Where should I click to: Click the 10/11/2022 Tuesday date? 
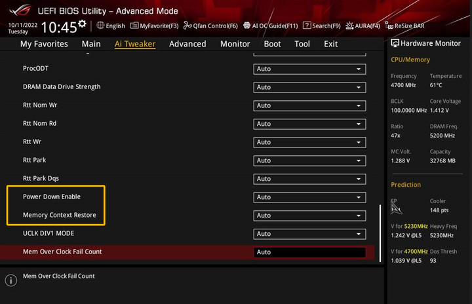tap(22, 28)
